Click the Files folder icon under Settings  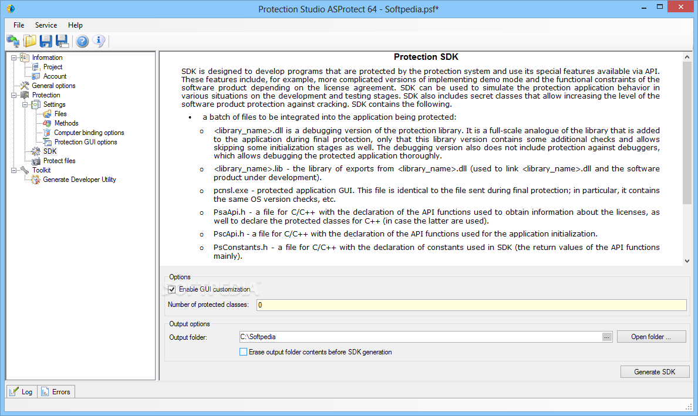coord(47,114)
